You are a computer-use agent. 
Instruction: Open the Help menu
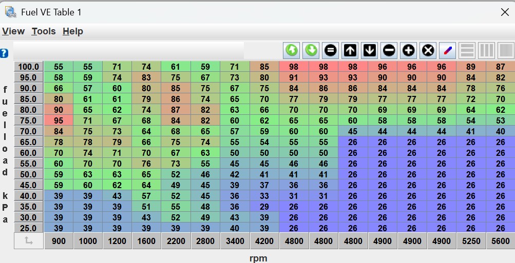coord(73,31)
